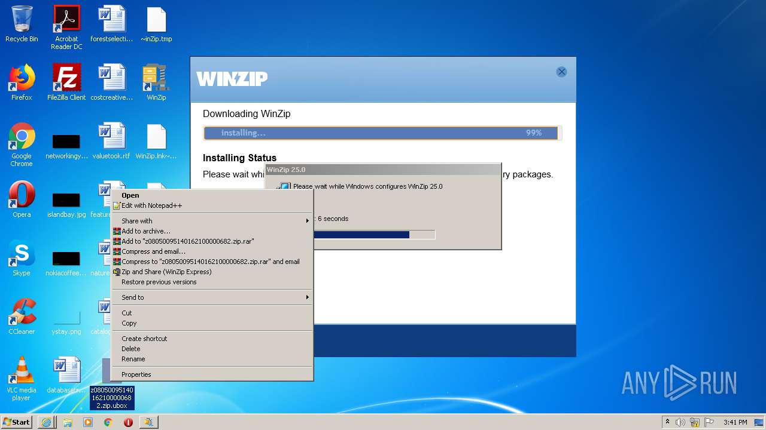Select Restore previous versions
766x430 pixels.
pyautogui.click(x=212, y=282)
